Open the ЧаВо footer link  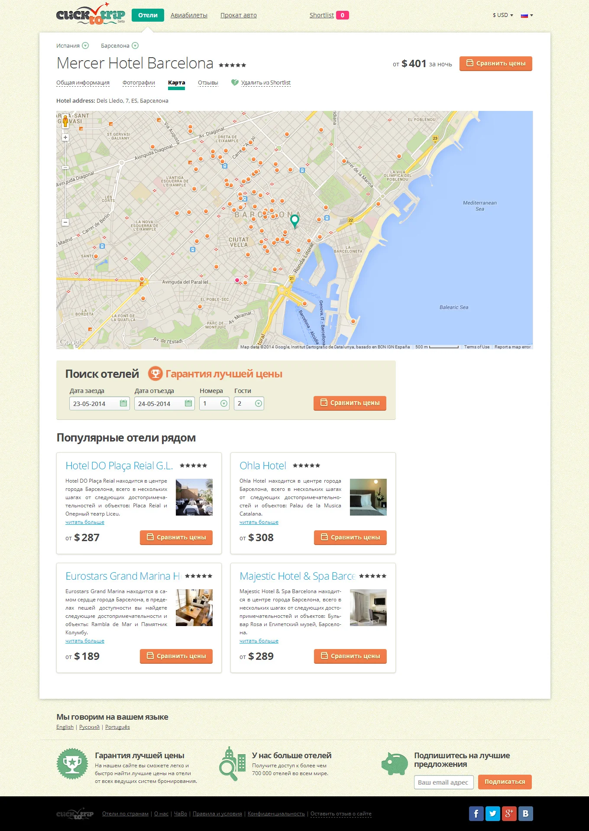(181, 814)
